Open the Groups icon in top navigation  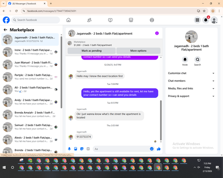152,20
